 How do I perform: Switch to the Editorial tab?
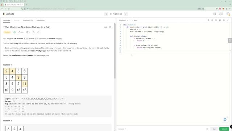17,20
